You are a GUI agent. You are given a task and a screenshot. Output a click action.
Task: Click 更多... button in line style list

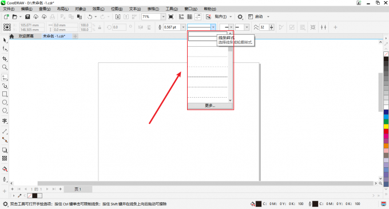(210, 106)
